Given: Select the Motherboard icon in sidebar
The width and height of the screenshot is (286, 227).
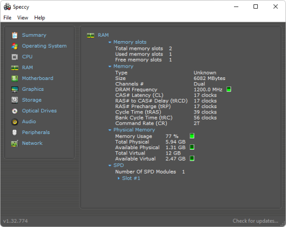Looking at the screenshot, I should point(15,78).
